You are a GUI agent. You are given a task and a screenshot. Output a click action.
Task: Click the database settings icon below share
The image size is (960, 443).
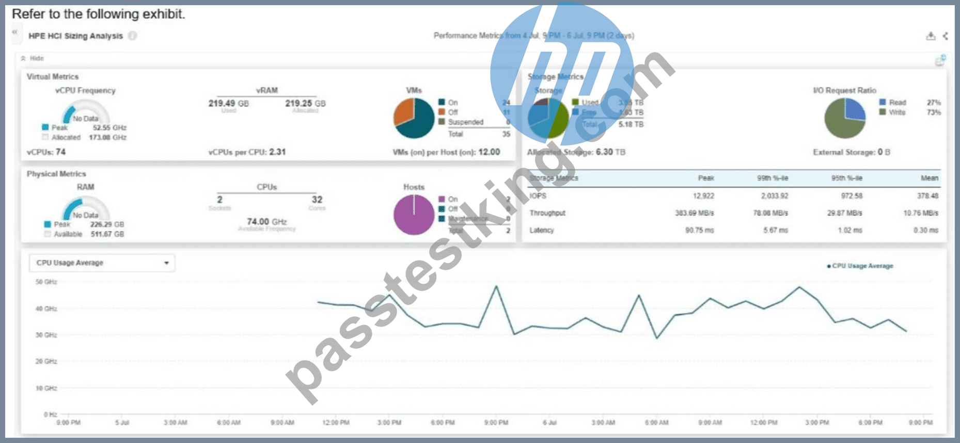[x=940, y=60]
